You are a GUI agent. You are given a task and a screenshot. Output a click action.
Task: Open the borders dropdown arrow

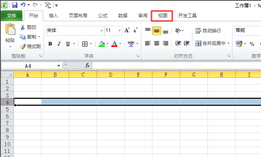click(91, 44)
